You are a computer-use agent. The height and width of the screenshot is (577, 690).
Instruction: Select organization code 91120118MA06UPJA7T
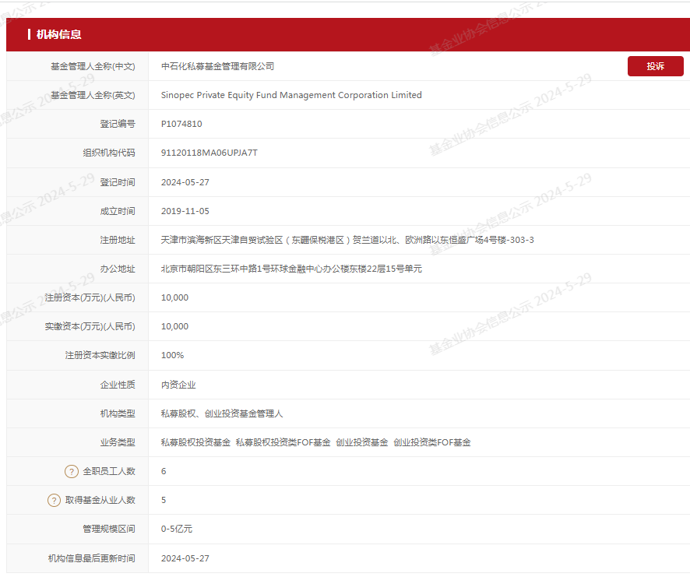209,153
